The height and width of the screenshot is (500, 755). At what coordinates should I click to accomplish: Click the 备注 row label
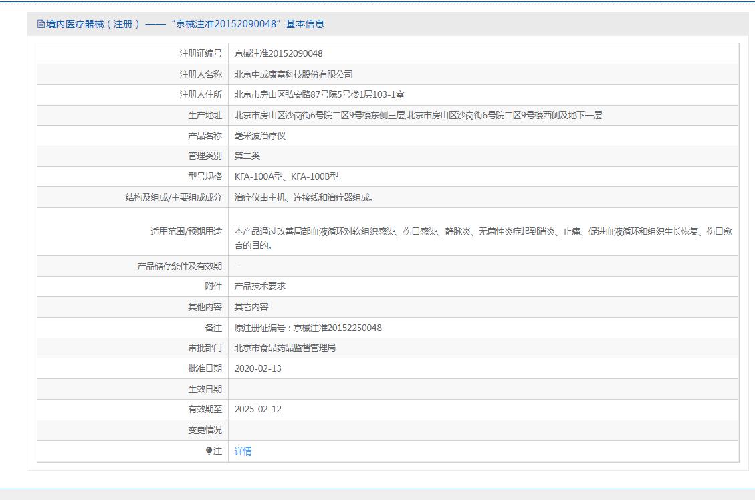213,328
